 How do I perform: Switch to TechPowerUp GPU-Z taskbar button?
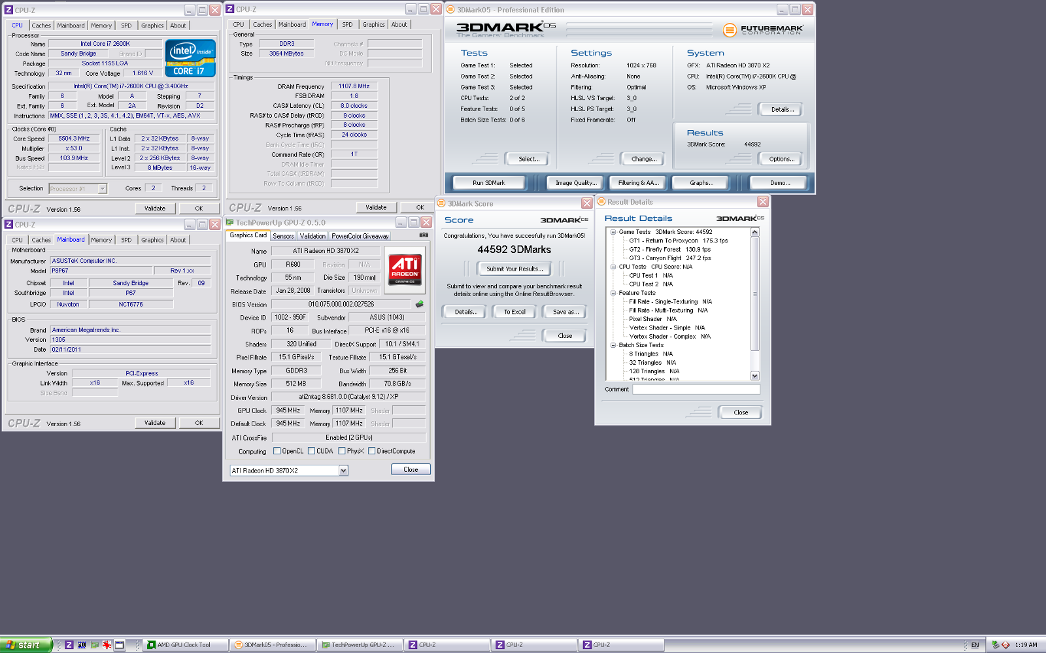[359, 645]
